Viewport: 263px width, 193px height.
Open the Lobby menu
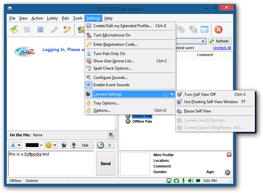[52, 18]
